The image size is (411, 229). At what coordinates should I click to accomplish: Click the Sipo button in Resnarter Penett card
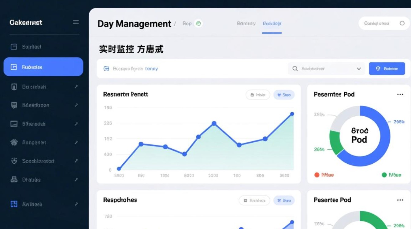click(284, 95)
